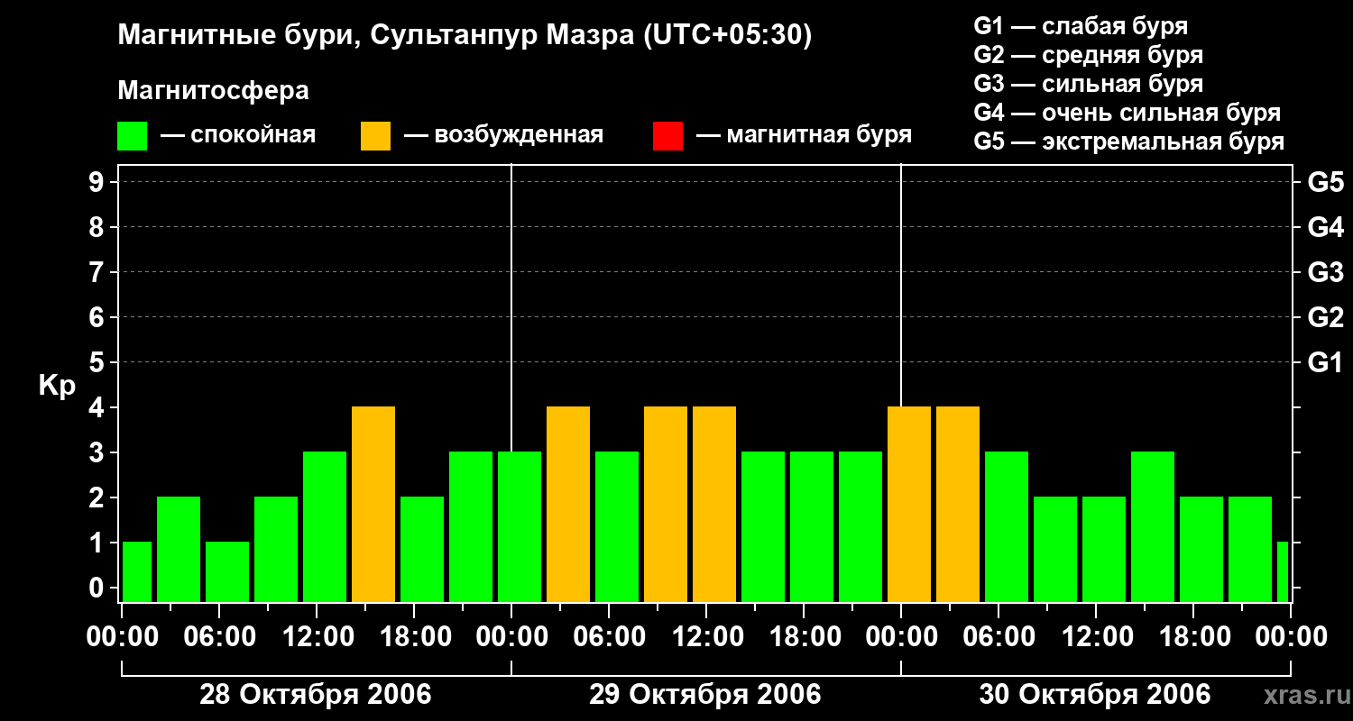Click the 'G1 — слабая буря' legend line
The width and height of the screenshot is (1353, 721).
(1081, 26)
